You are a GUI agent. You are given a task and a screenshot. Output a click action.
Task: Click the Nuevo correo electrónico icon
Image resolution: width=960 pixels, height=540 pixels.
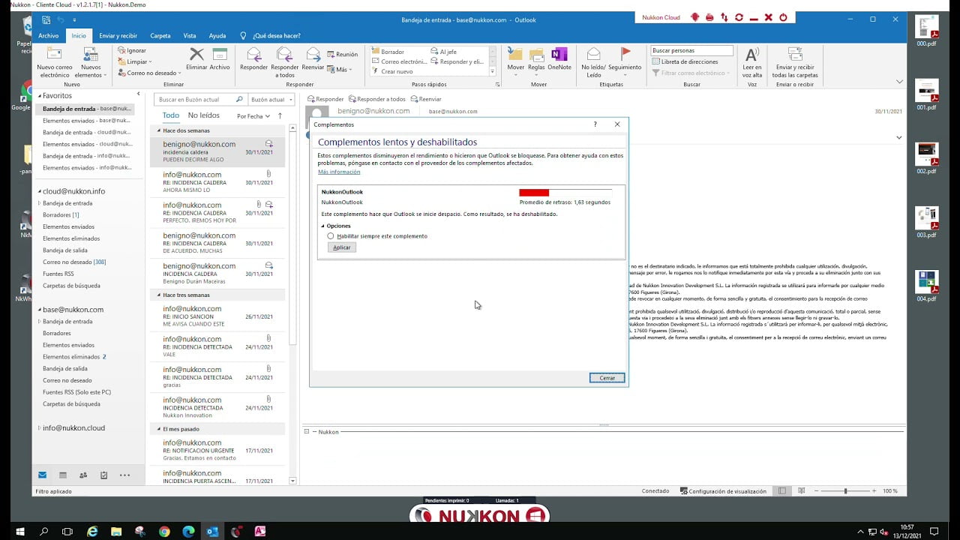(x=55, y=54)
